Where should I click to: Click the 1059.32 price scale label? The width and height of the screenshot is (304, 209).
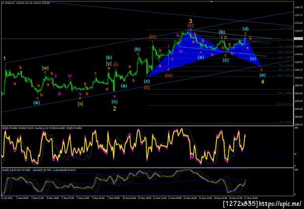coord(299,124)
